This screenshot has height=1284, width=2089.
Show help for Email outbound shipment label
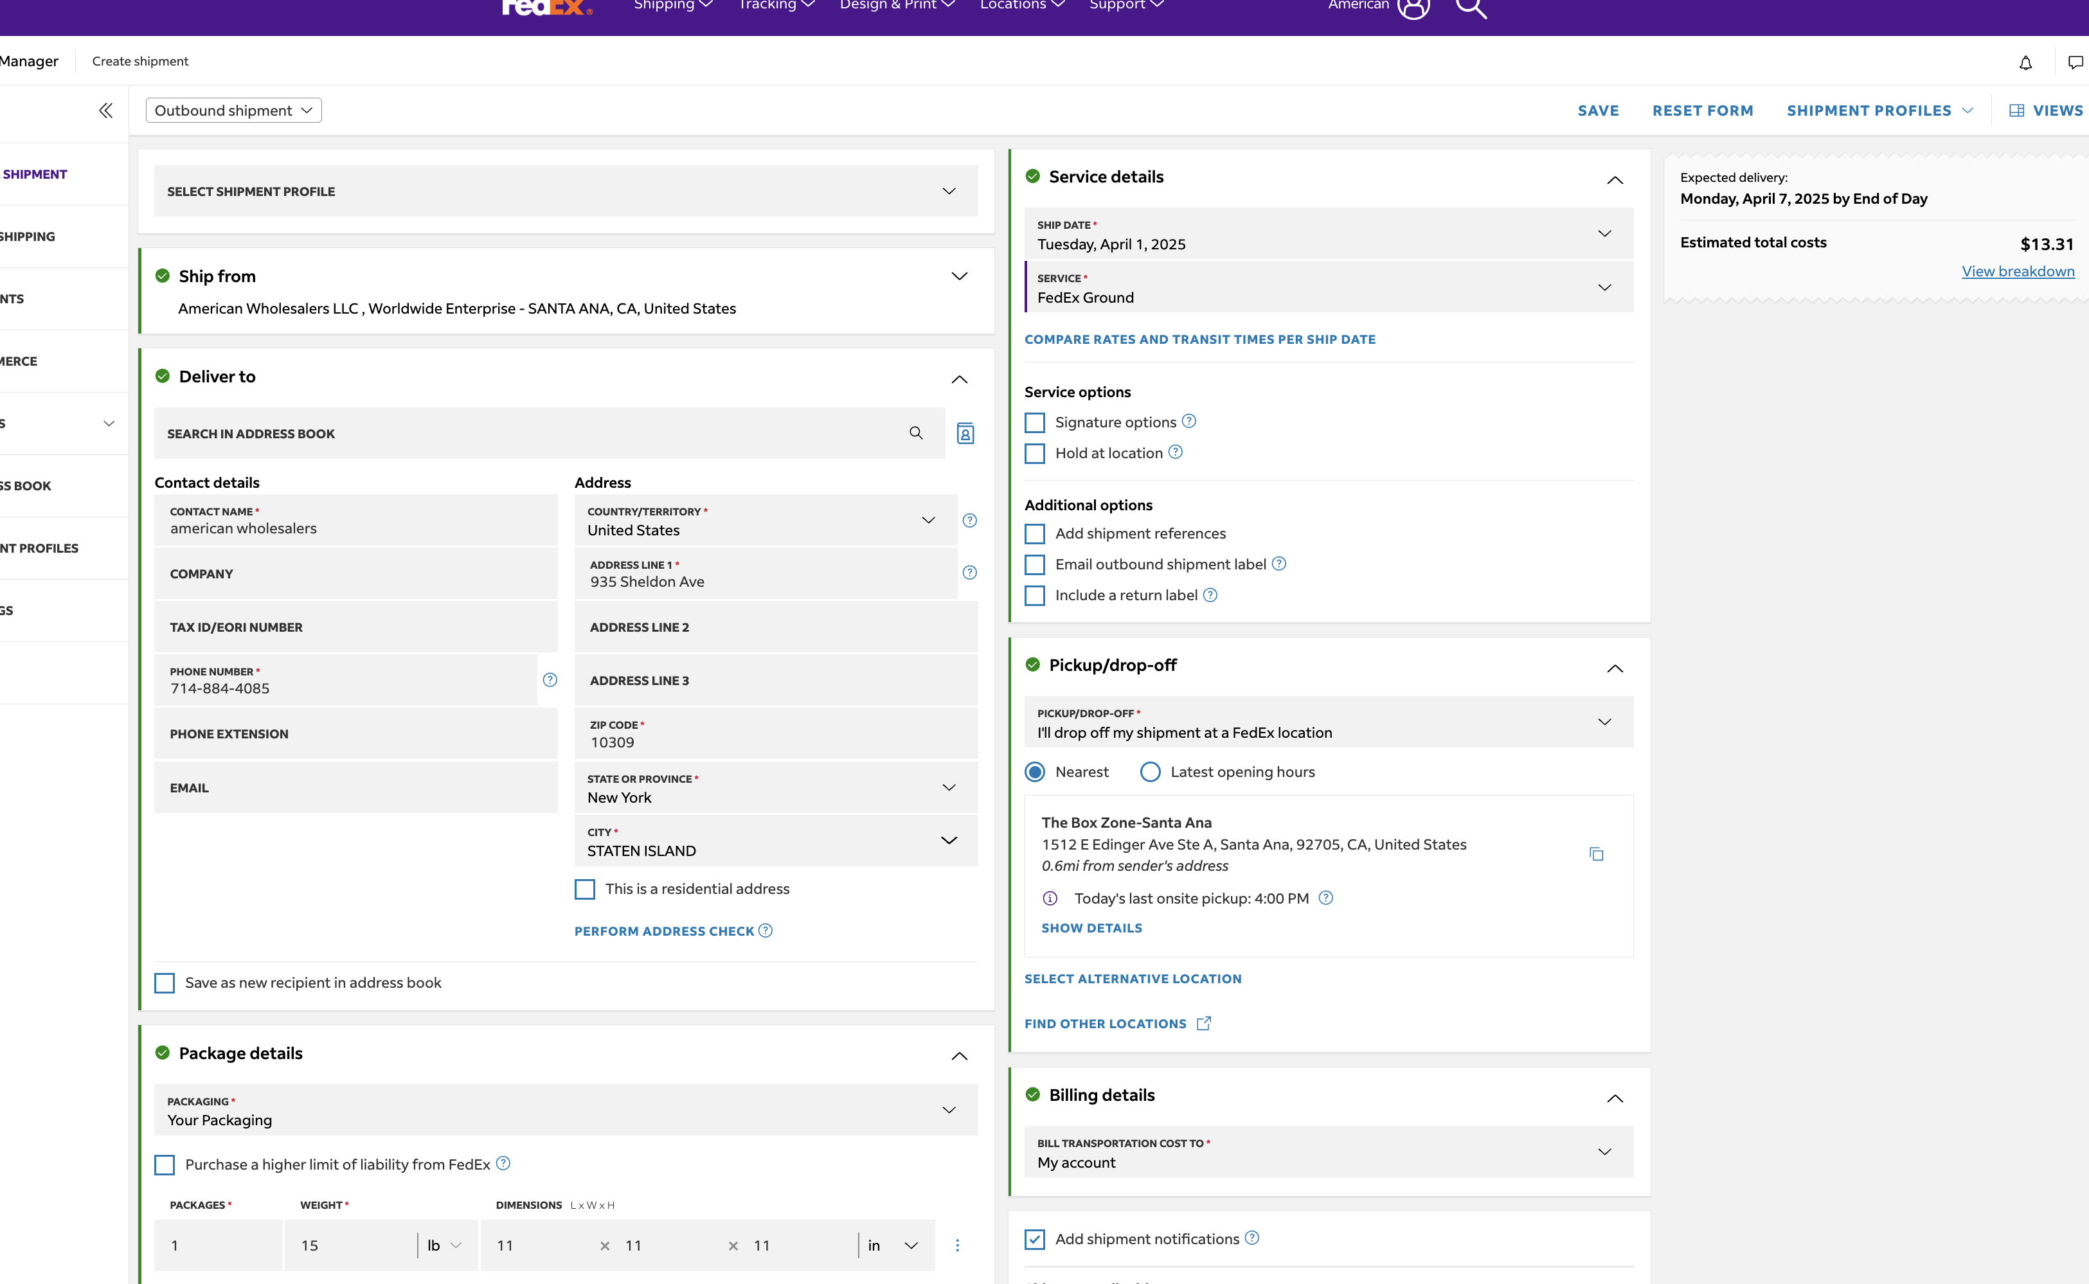1279,563
